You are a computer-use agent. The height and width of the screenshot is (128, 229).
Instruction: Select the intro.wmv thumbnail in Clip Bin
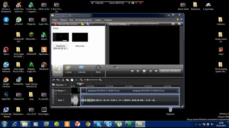(80, 37)
